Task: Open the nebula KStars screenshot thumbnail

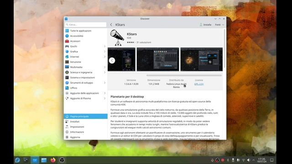Action: (x=202, y=59)
